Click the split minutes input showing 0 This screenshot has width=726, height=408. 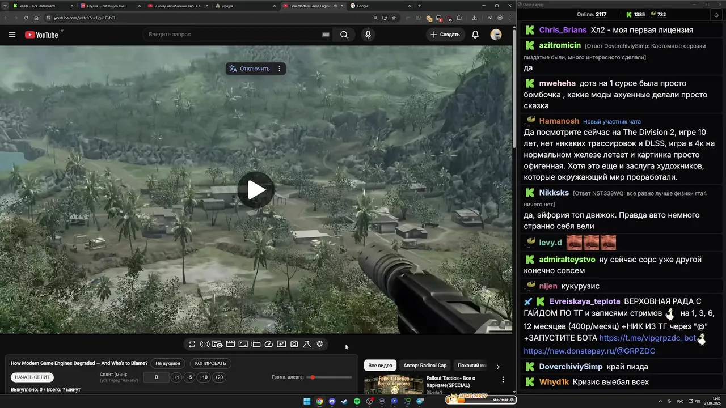(x=157, y=377)
